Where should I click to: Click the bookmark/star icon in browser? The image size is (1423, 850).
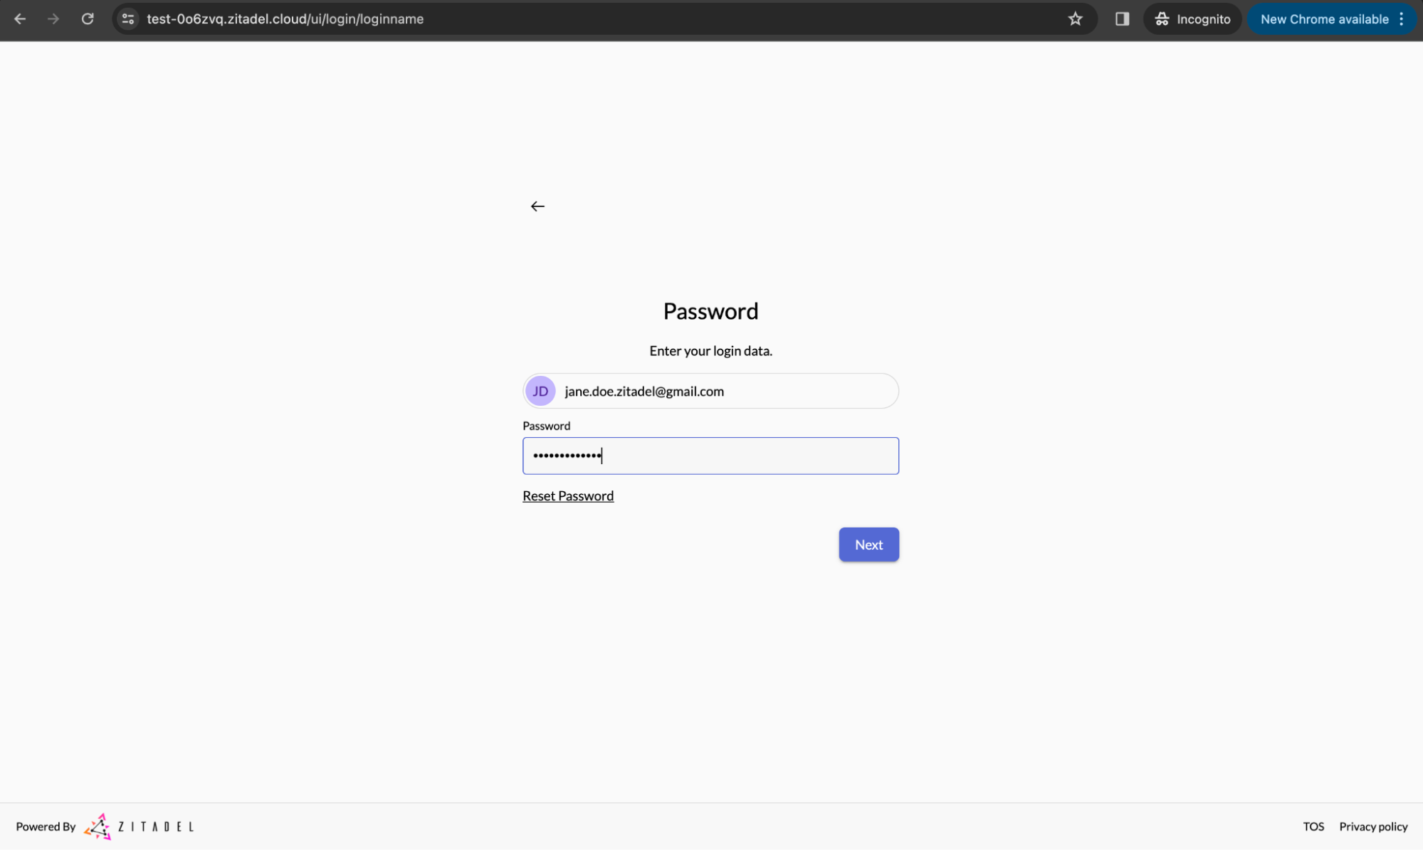(x=1075, y=19)
